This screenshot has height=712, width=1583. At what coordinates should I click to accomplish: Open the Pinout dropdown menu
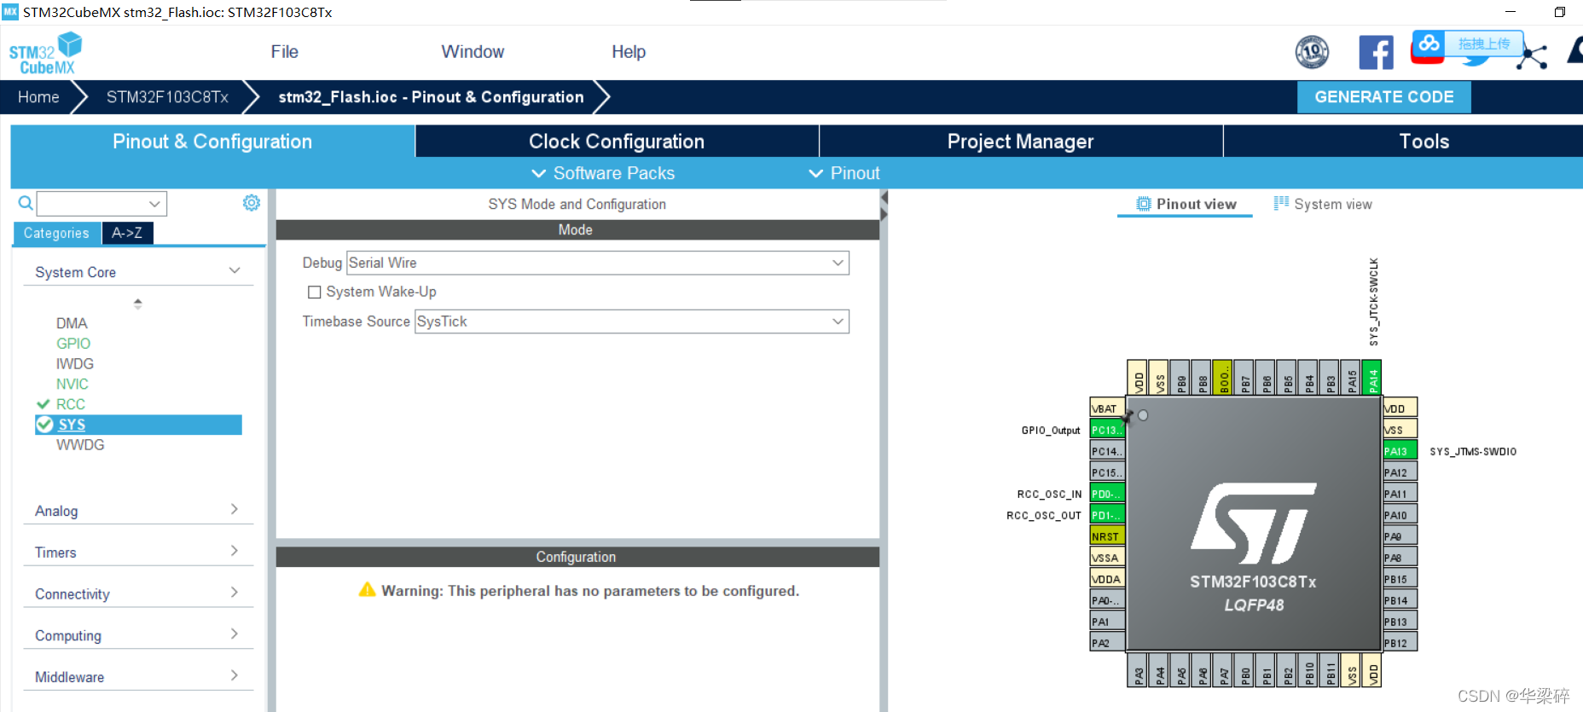844,173
